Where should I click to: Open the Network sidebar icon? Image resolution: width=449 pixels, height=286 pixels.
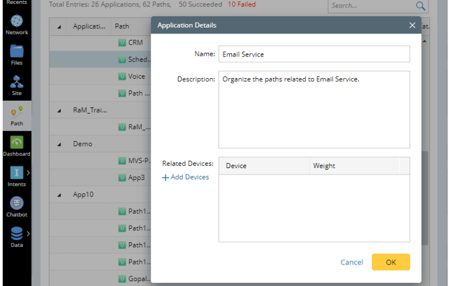[17, 23]
